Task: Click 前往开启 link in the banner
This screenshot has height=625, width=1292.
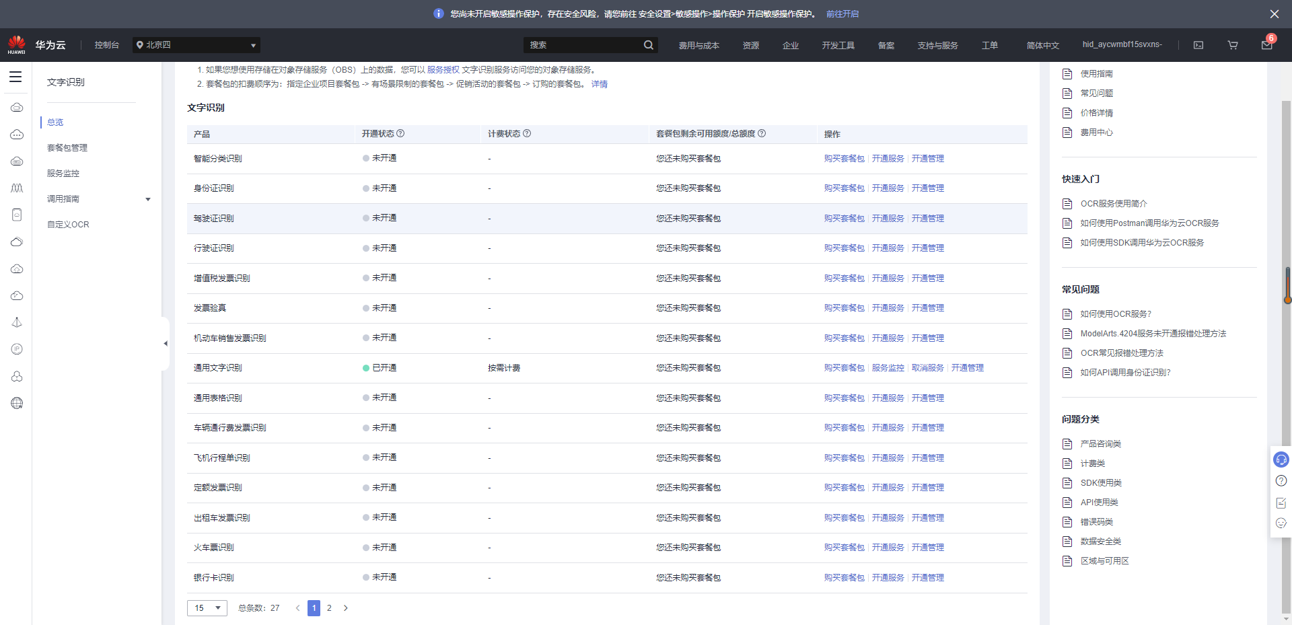Action: 842,14
